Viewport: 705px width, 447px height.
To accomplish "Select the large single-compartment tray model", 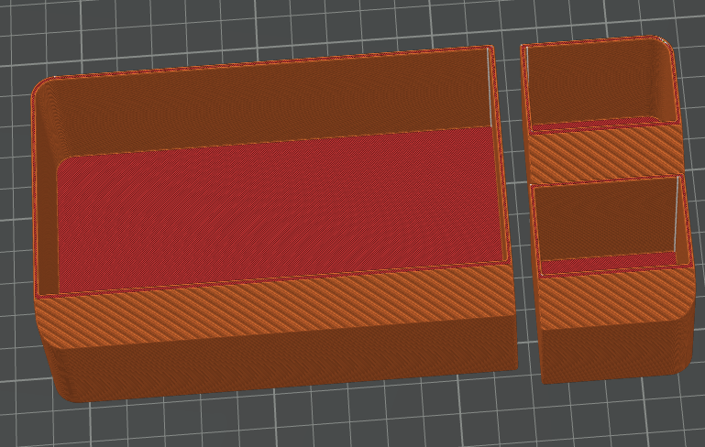I will tap(274, 223).
